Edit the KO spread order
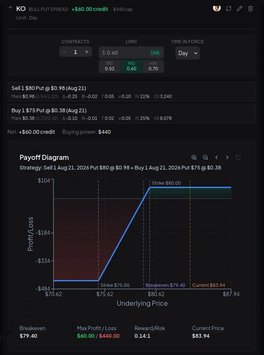Screen dimensions: 264x355 240,8
